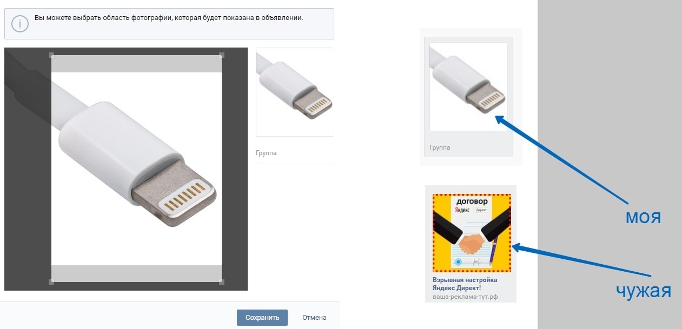Open my ad's cable thumbnail on the right

(468, 86)
